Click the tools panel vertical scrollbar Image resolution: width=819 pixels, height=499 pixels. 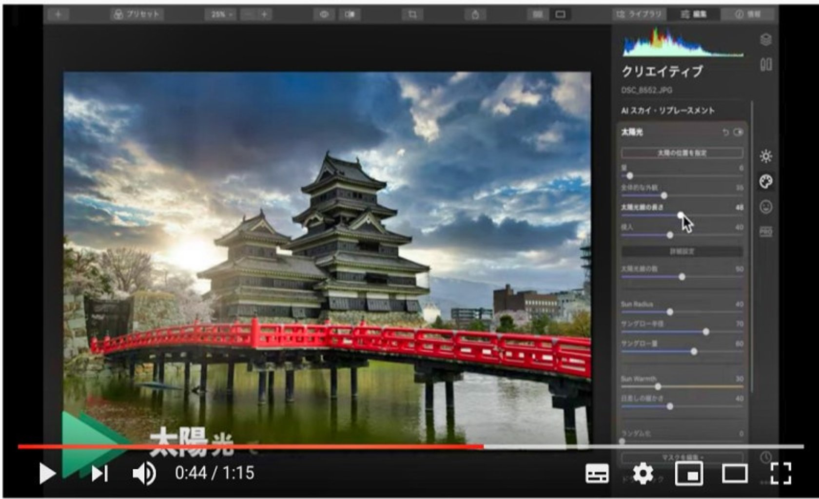pos(752,246)
